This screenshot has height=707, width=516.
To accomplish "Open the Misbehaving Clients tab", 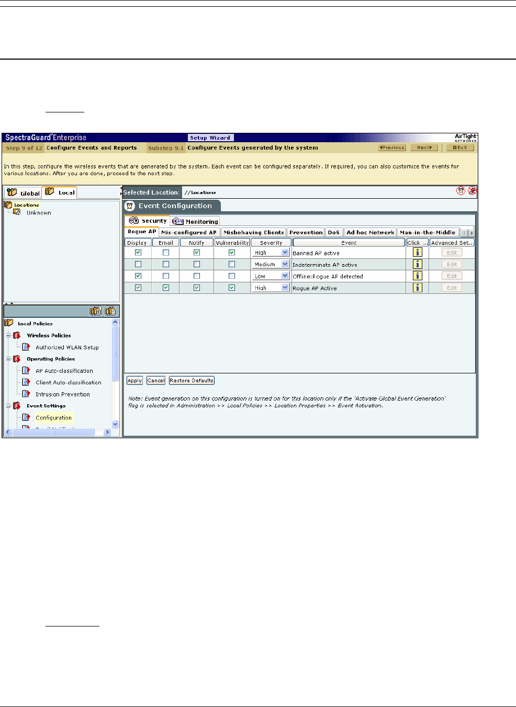I will [x=253, y=232].
